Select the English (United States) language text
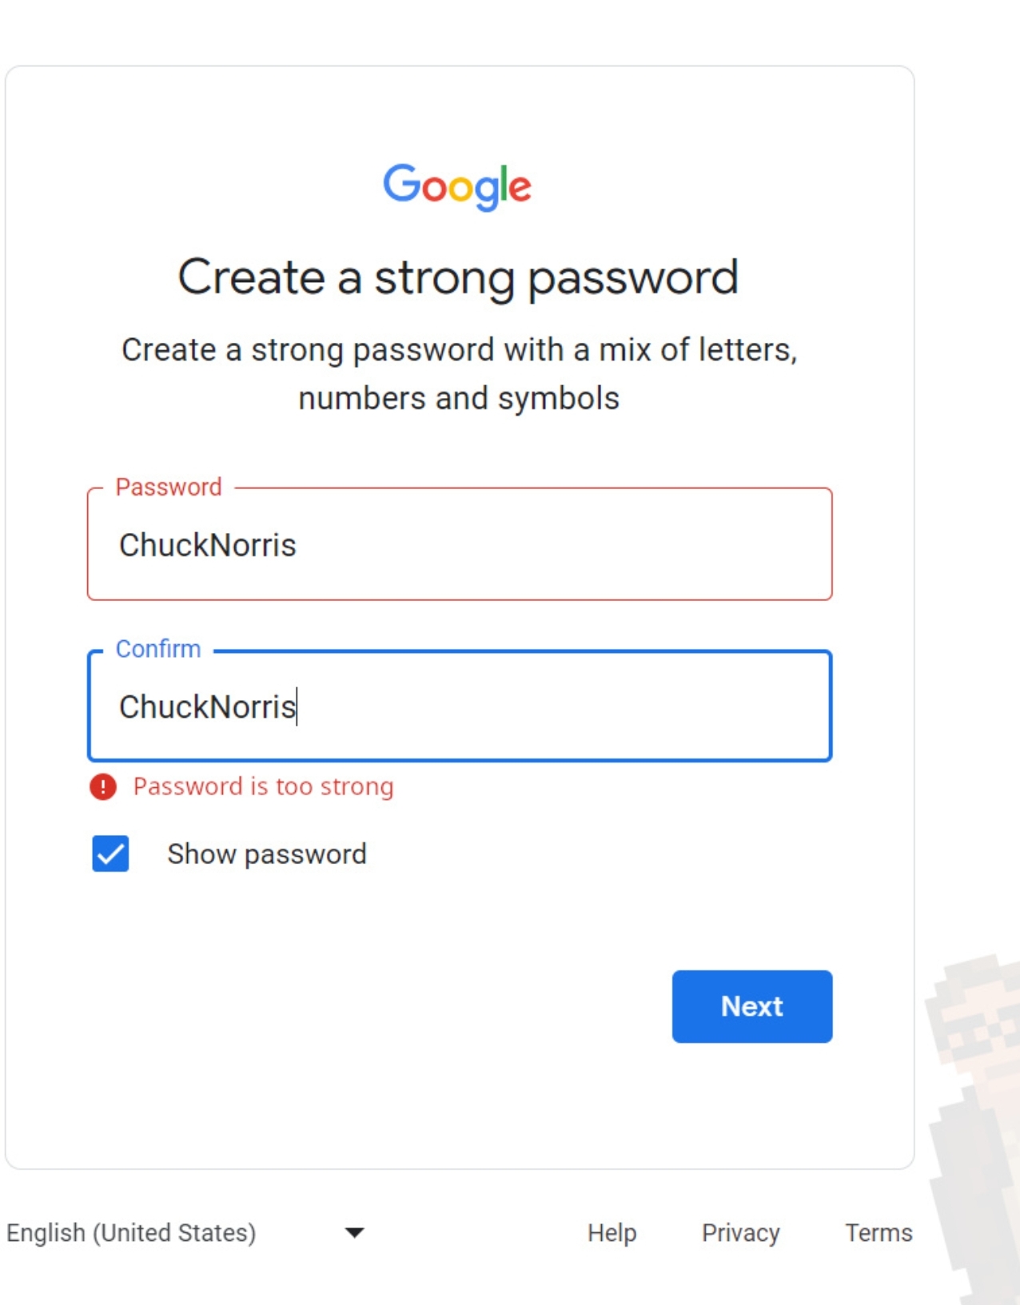Image resolution: width=1020 pixels, height=1305 pixels. [131, 1233]
